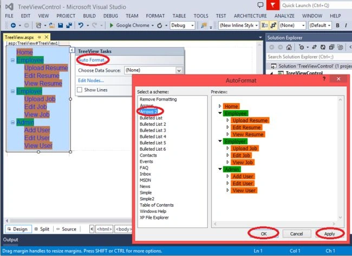
Task: Click the Undo toolbar icon
Action: [81, 25]
